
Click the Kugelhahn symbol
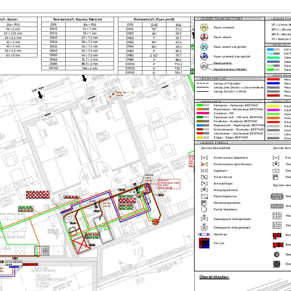tap(204, 171)
